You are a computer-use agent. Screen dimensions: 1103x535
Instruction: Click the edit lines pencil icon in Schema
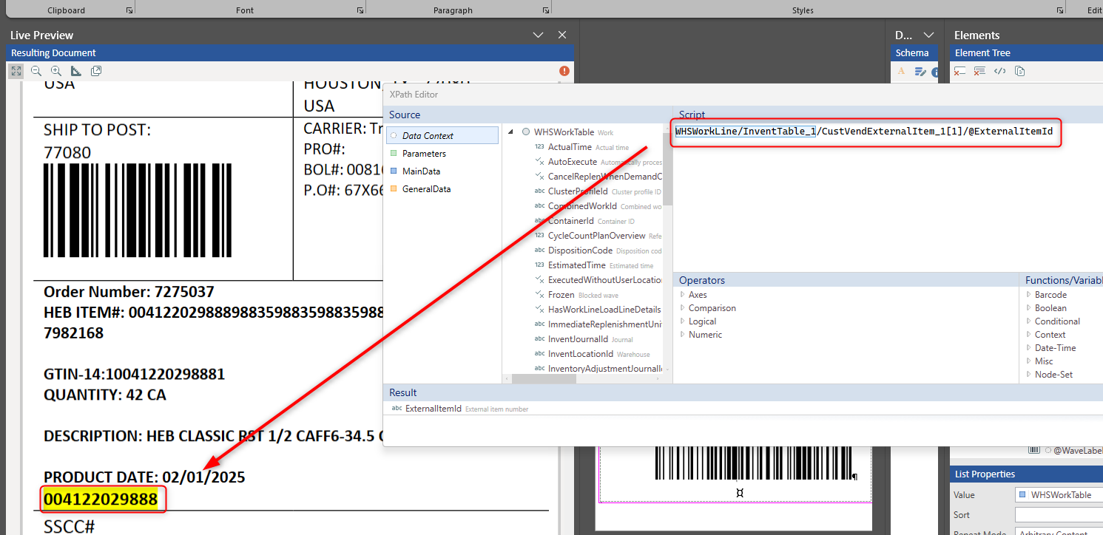click(920, 72)
